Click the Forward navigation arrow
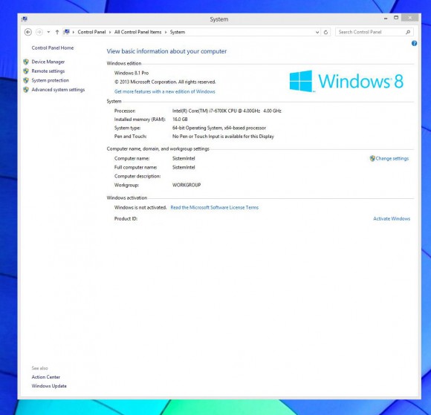 (x=39, y=32)
